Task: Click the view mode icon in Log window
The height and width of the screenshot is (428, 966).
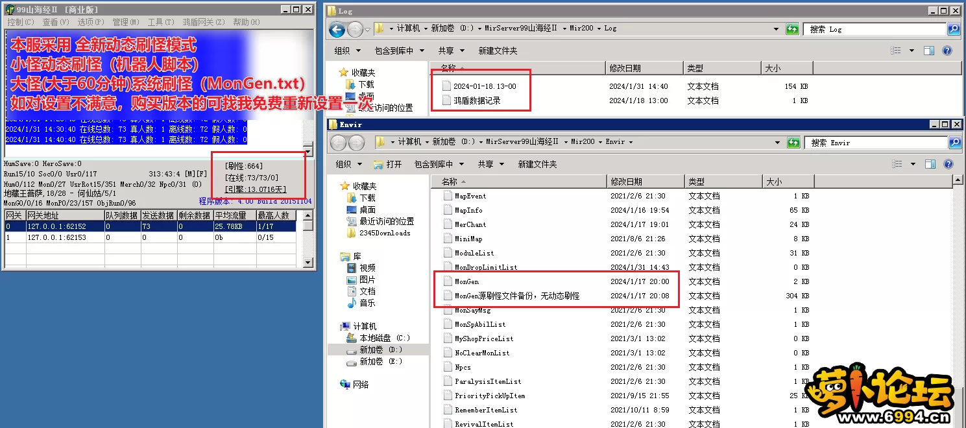Action: point(896,51)
